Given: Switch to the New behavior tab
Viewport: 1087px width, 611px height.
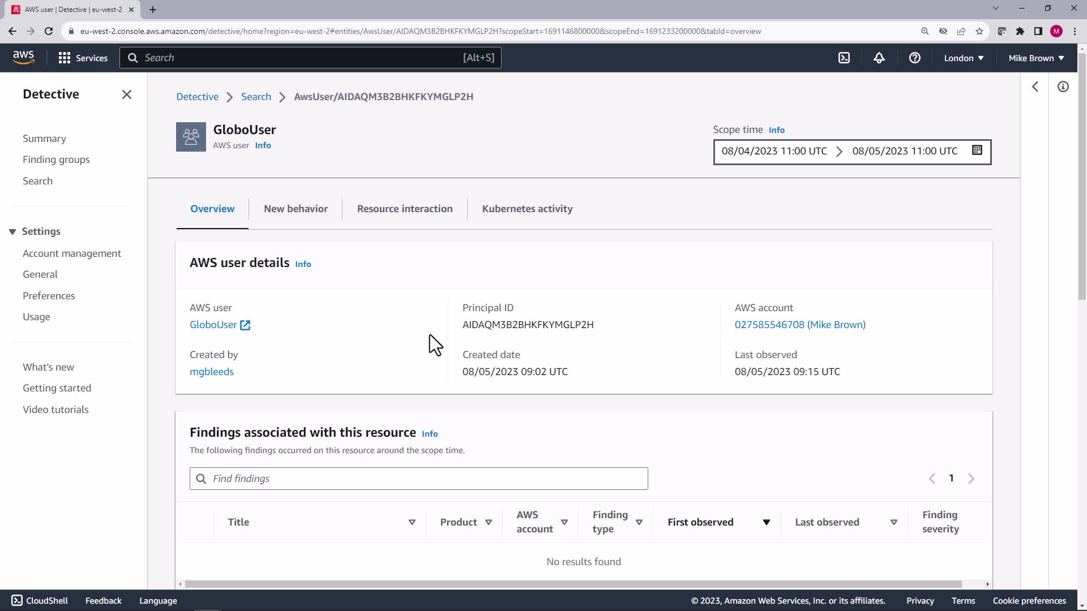Looking at the screenshot, I should [x=296, y=209].
